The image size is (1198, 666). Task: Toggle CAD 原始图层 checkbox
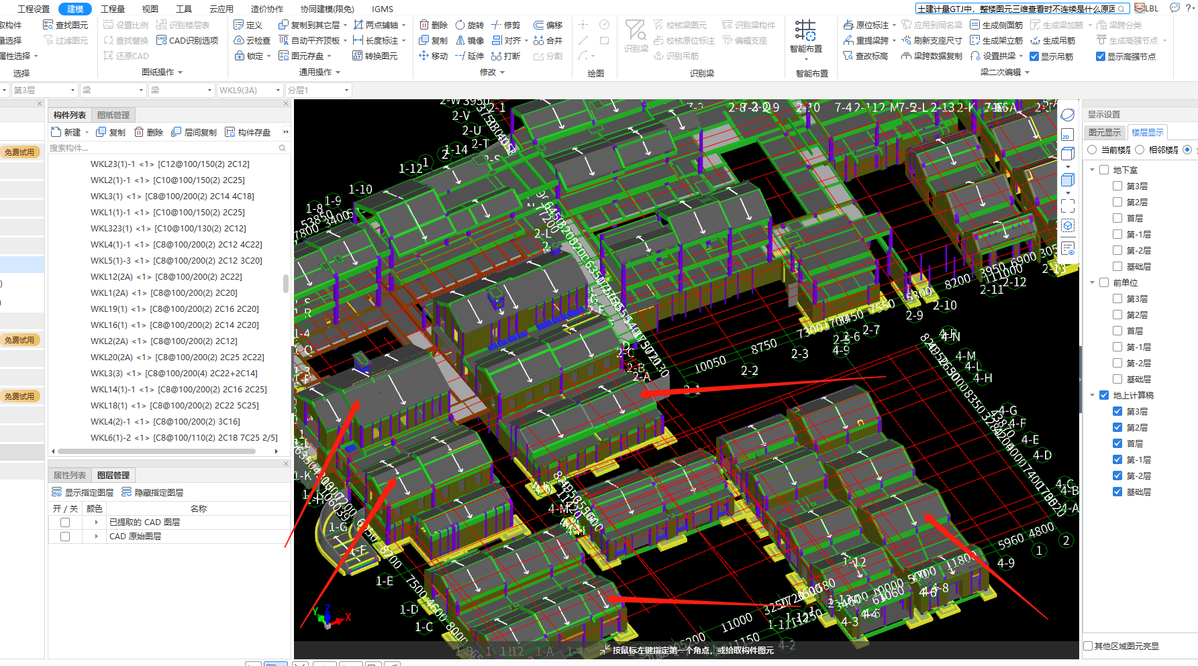[65, 537]
